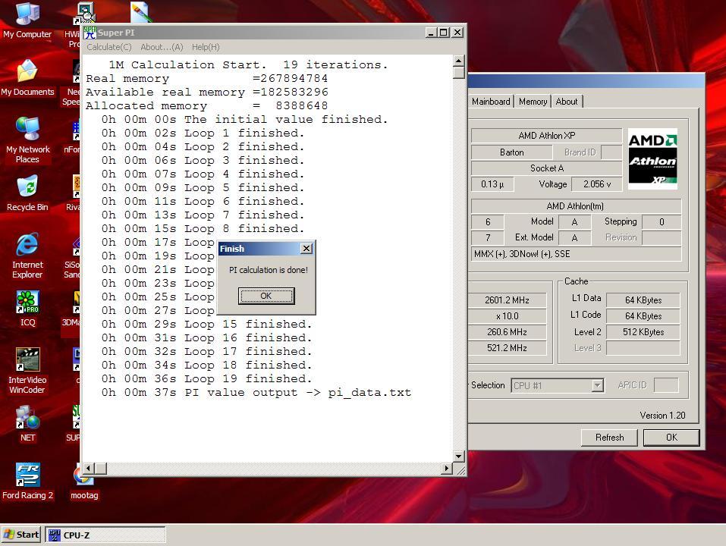Open Calculate menu in Super PI
The height and width of the screenshot is (546, 726).
click(x=108, y=47)
